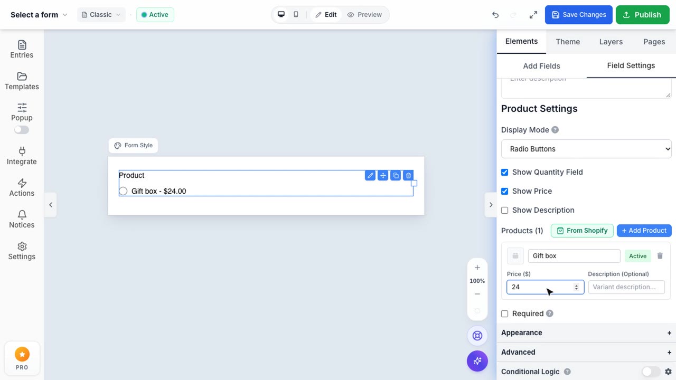Click the move handle on Product field
Screen dimensions: 676x380
(383, 175)
